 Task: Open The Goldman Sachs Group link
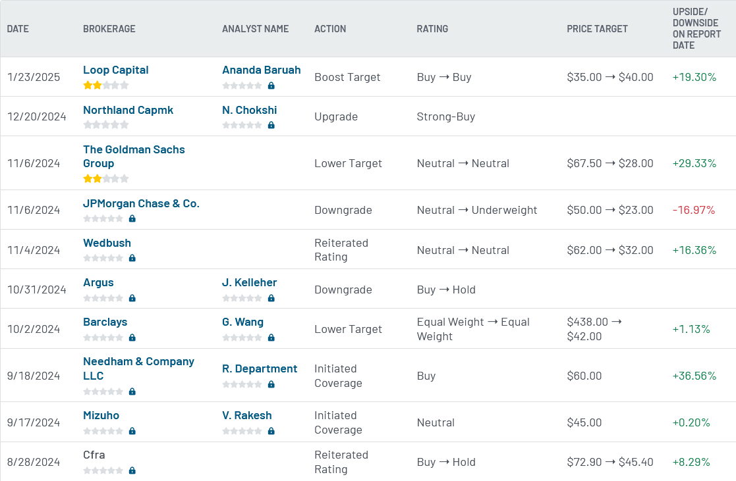tap(134, 156)
